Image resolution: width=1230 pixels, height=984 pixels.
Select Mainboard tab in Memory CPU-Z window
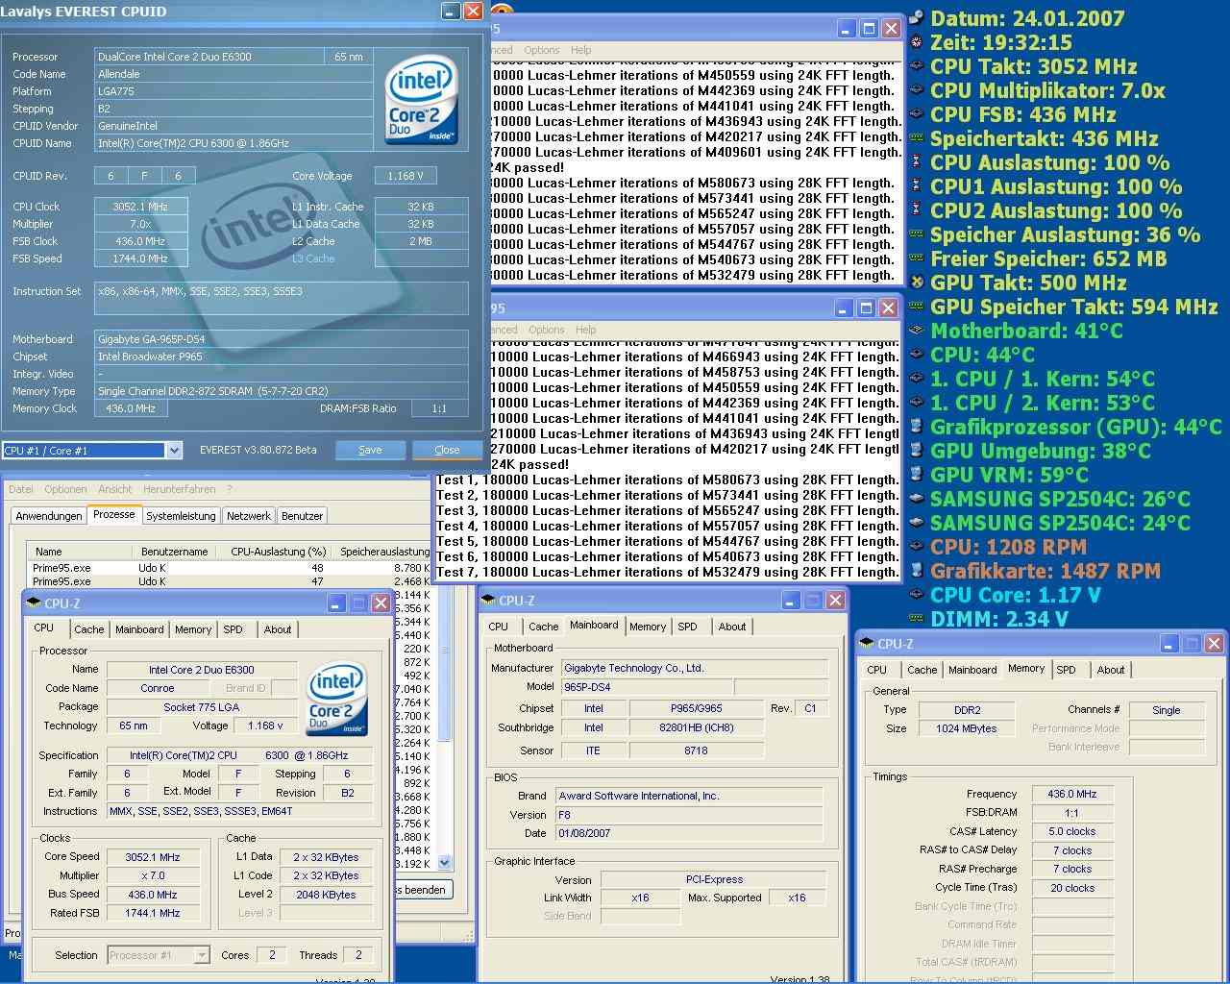click(972, 670)
